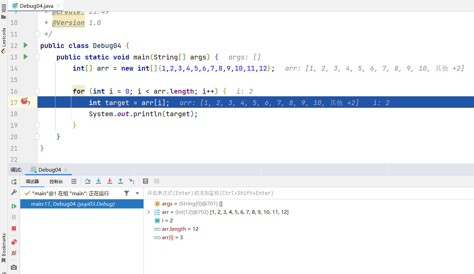Viewport: 474px width, 274px height.
Task: Select variable row i = 2
Action: pos(309,221)
